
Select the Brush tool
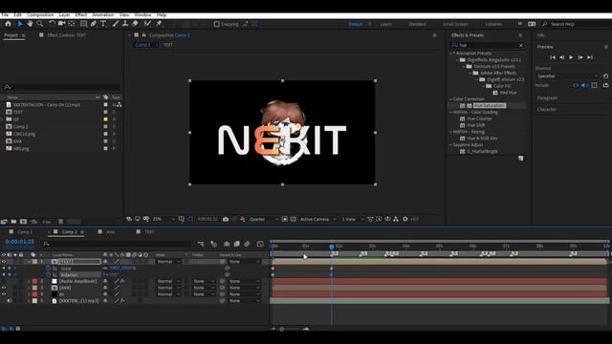tap(116, 24)
